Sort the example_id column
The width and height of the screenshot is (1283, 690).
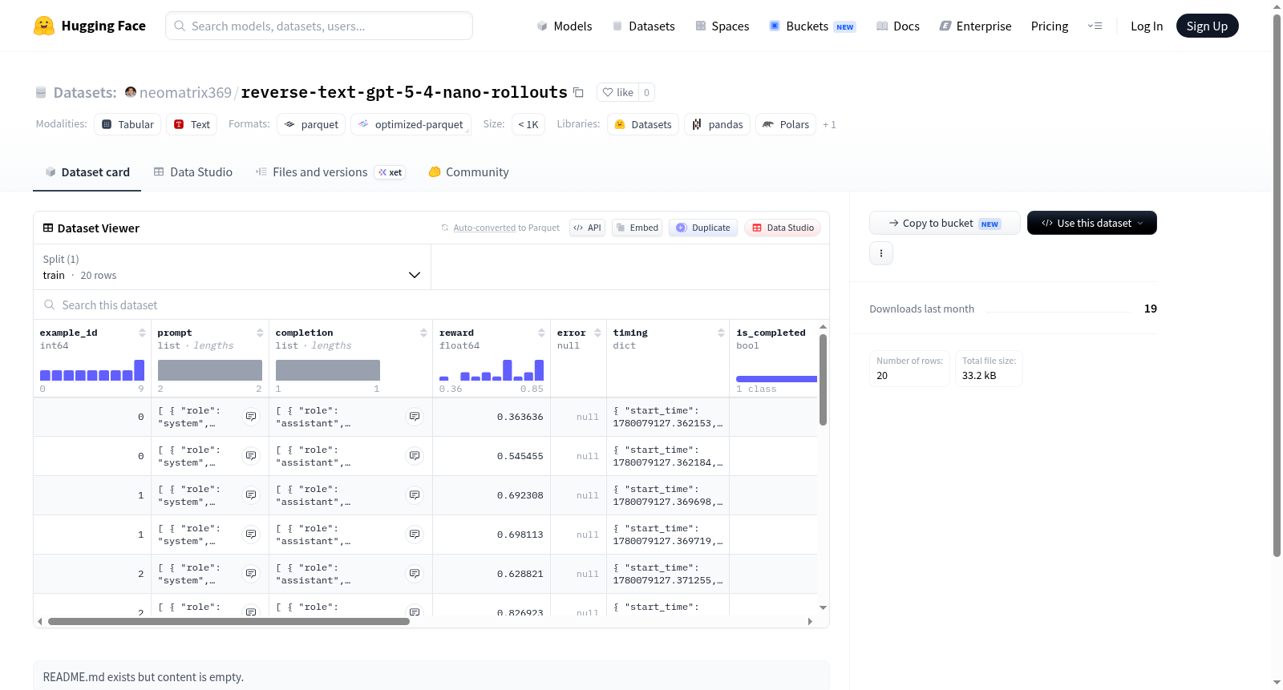coord(142,333)
